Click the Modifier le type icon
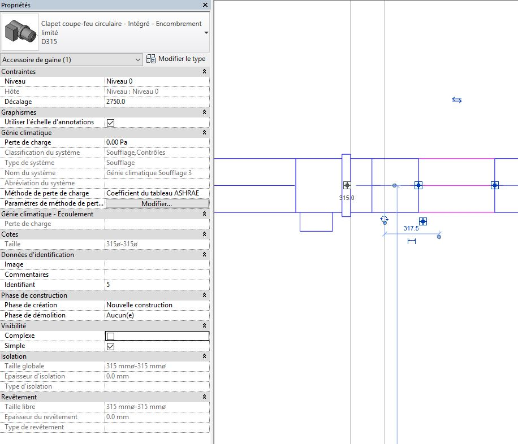The width and height of the screenshot is (518, 444). pyautogui.click(x=151, y=59)
